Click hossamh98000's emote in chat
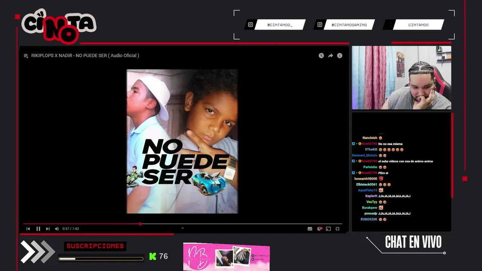This screenshot has height=271, width=482. pos(381,179)
